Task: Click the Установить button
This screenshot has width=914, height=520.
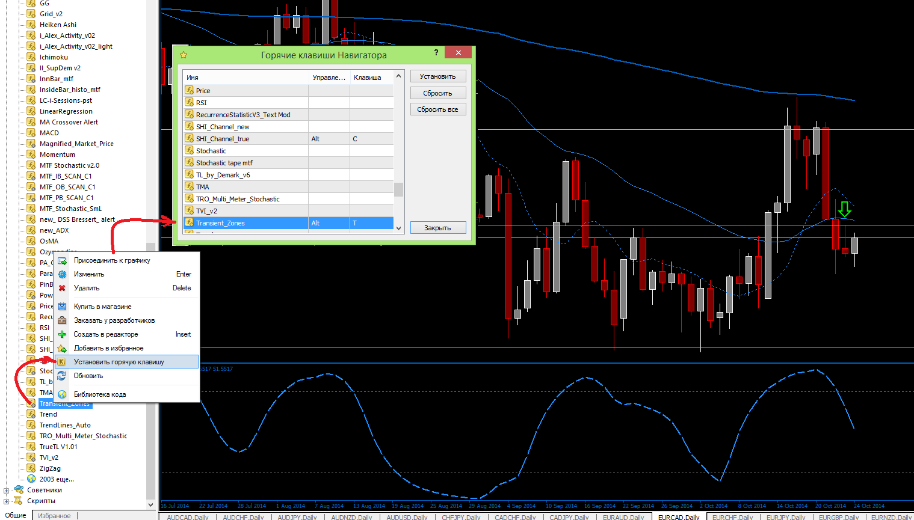Action: [x=438, y=76]
